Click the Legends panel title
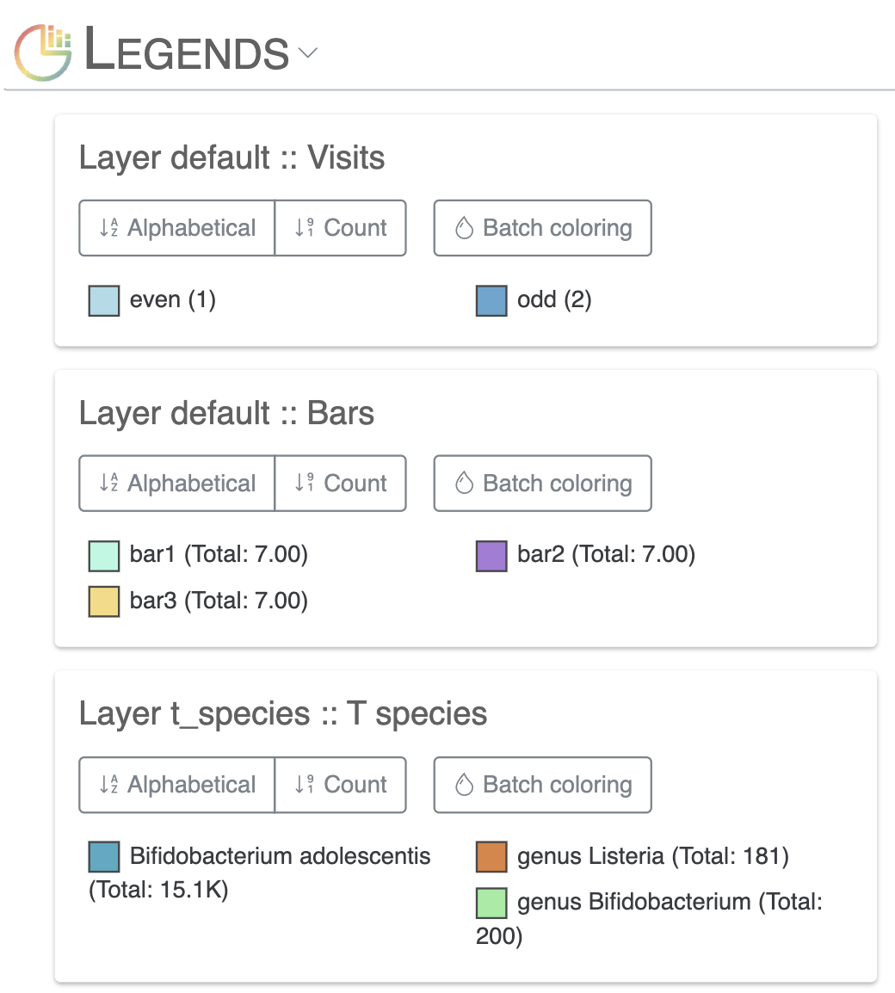 coord(187,52)
